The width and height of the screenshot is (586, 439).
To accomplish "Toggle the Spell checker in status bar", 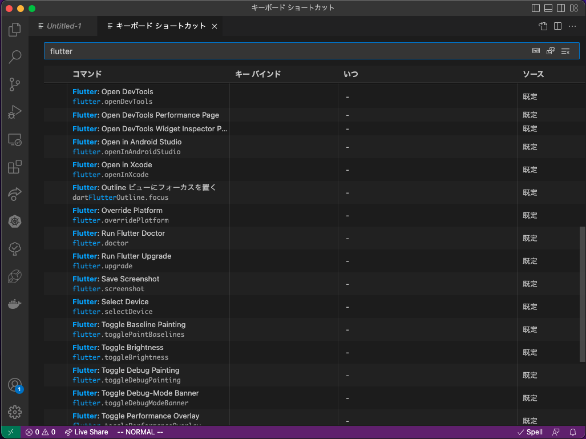I will click(x=530, y=432).
